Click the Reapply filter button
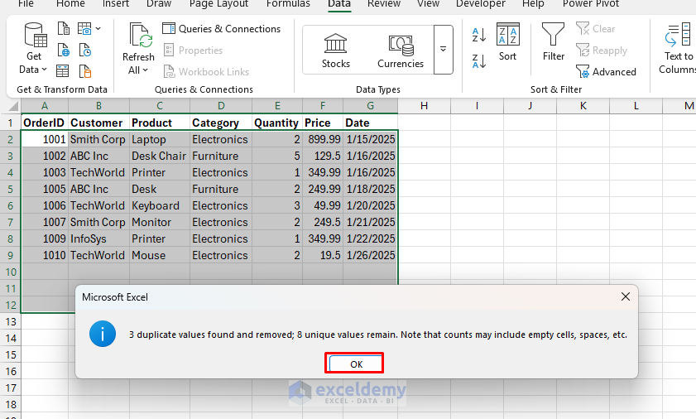Viewport: 696px width, 419px height. point(602,51)
